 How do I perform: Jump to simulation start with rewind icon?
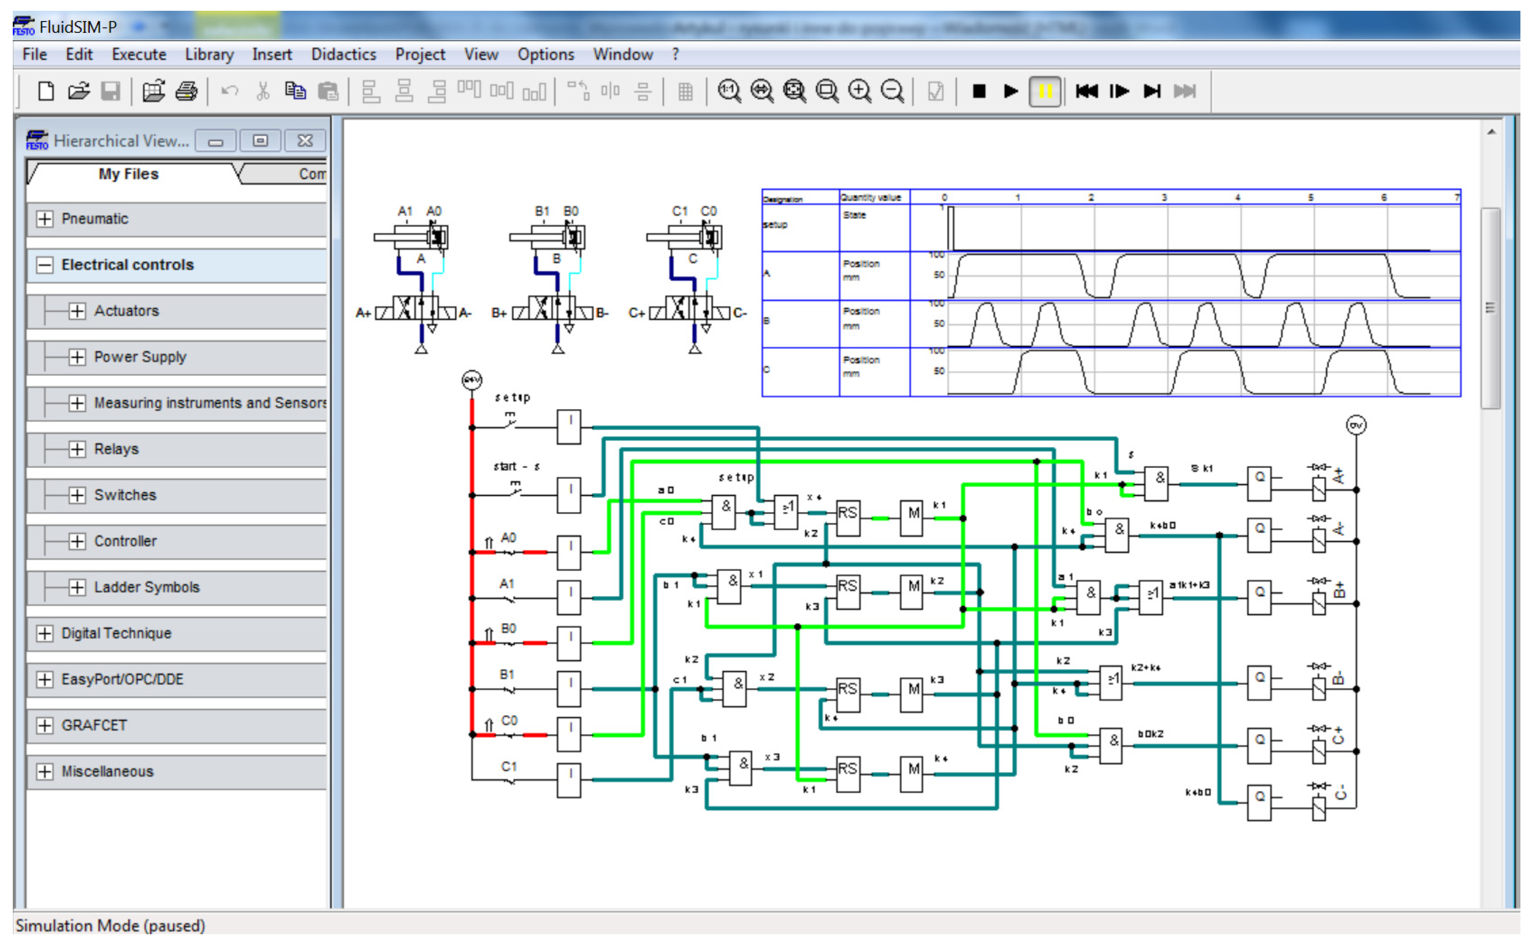1087,91
